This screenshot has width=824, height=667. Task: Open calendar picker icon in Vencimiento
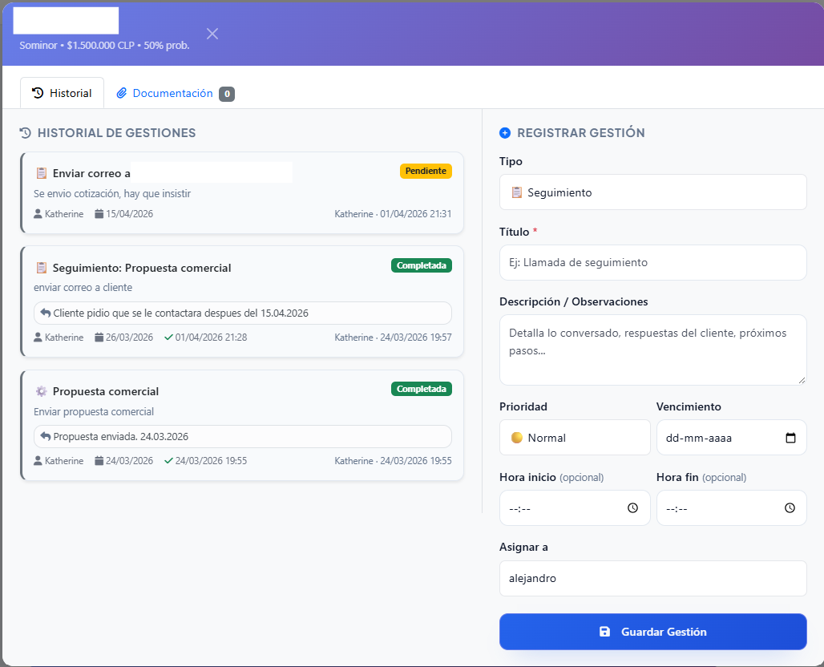790,437
